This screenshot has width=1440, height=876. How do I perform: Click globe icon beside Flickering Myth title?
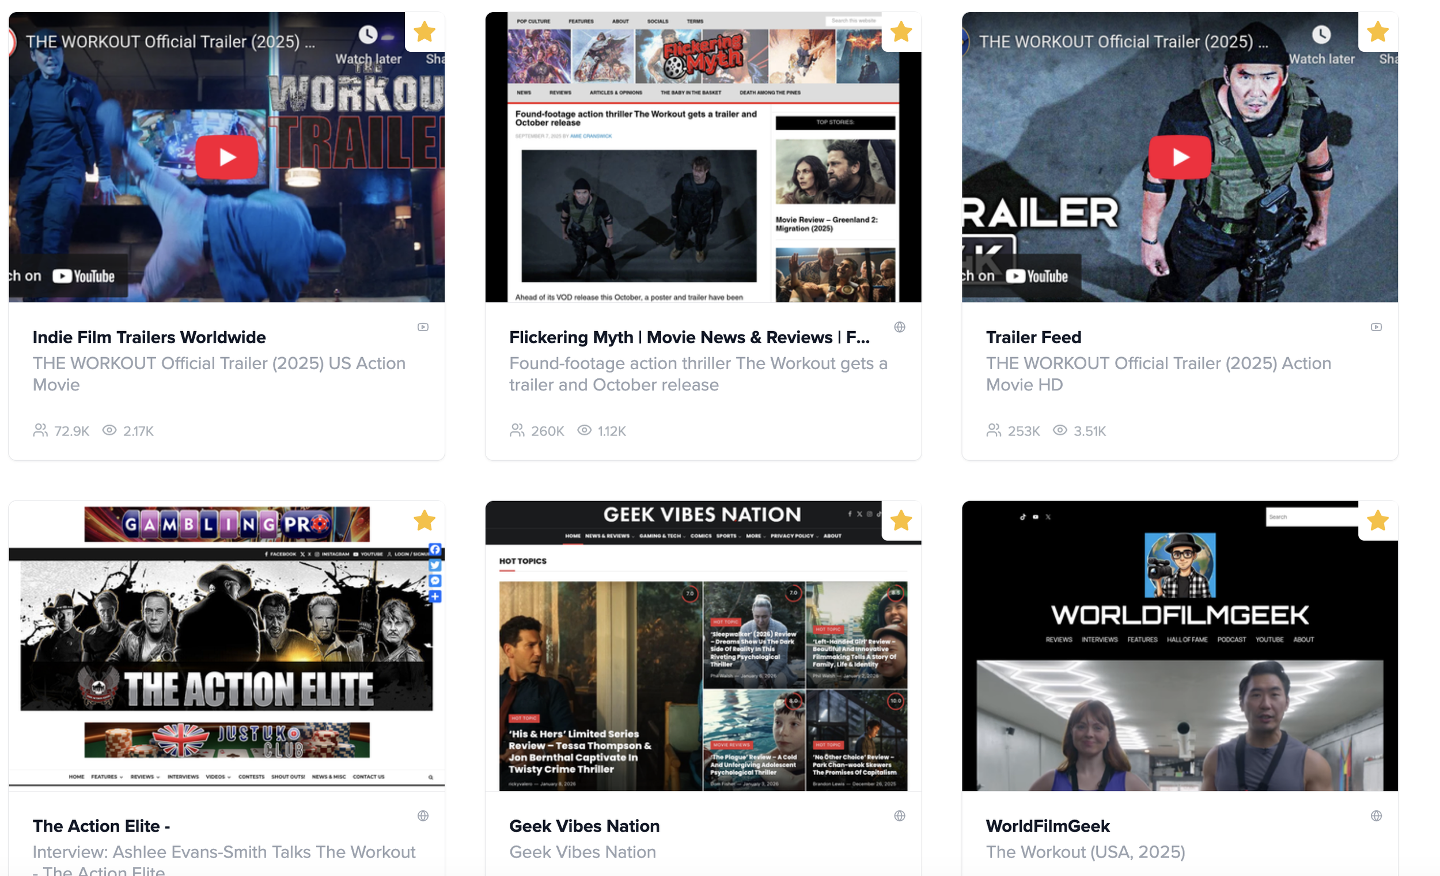coord(899,327)
